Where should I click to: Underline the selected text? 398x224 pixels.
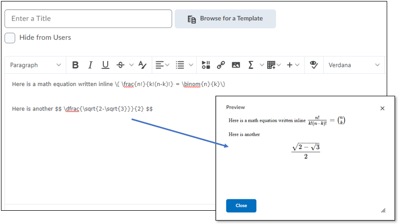point(105,65)
